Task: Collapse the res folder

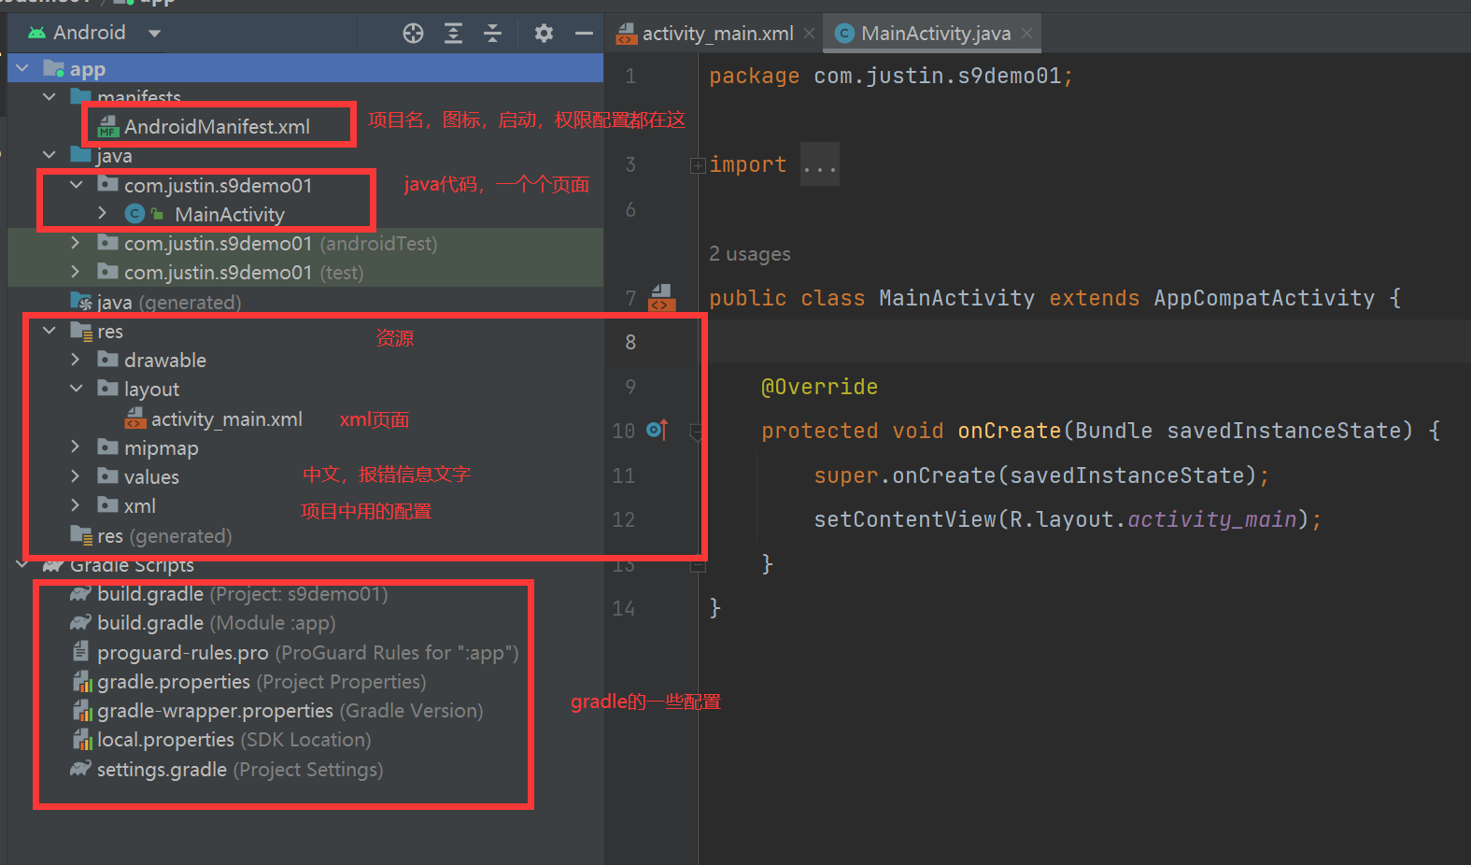Action: tap(50, 331)
